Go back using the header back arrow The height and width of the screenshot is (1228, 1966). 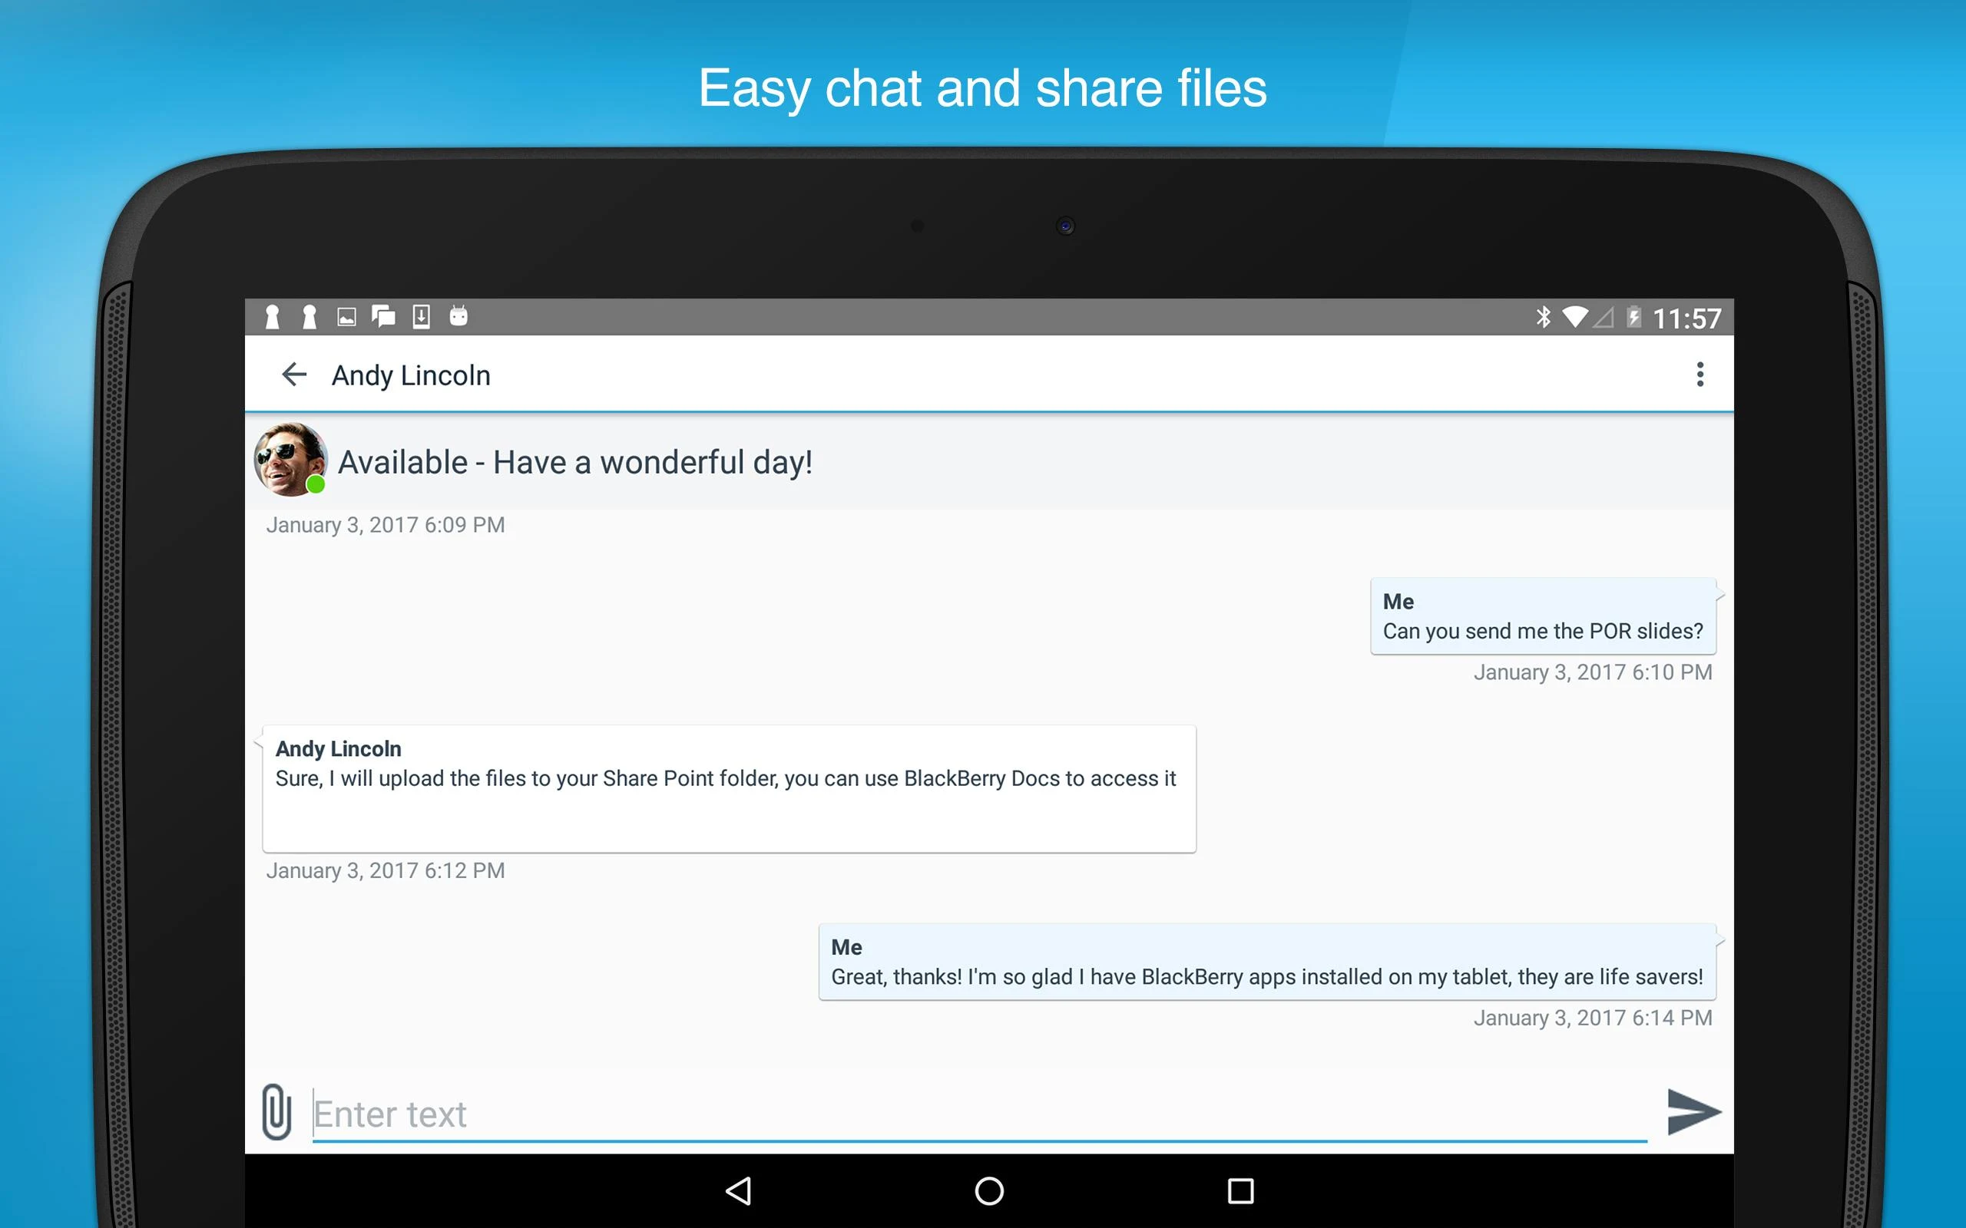point(294,375)
